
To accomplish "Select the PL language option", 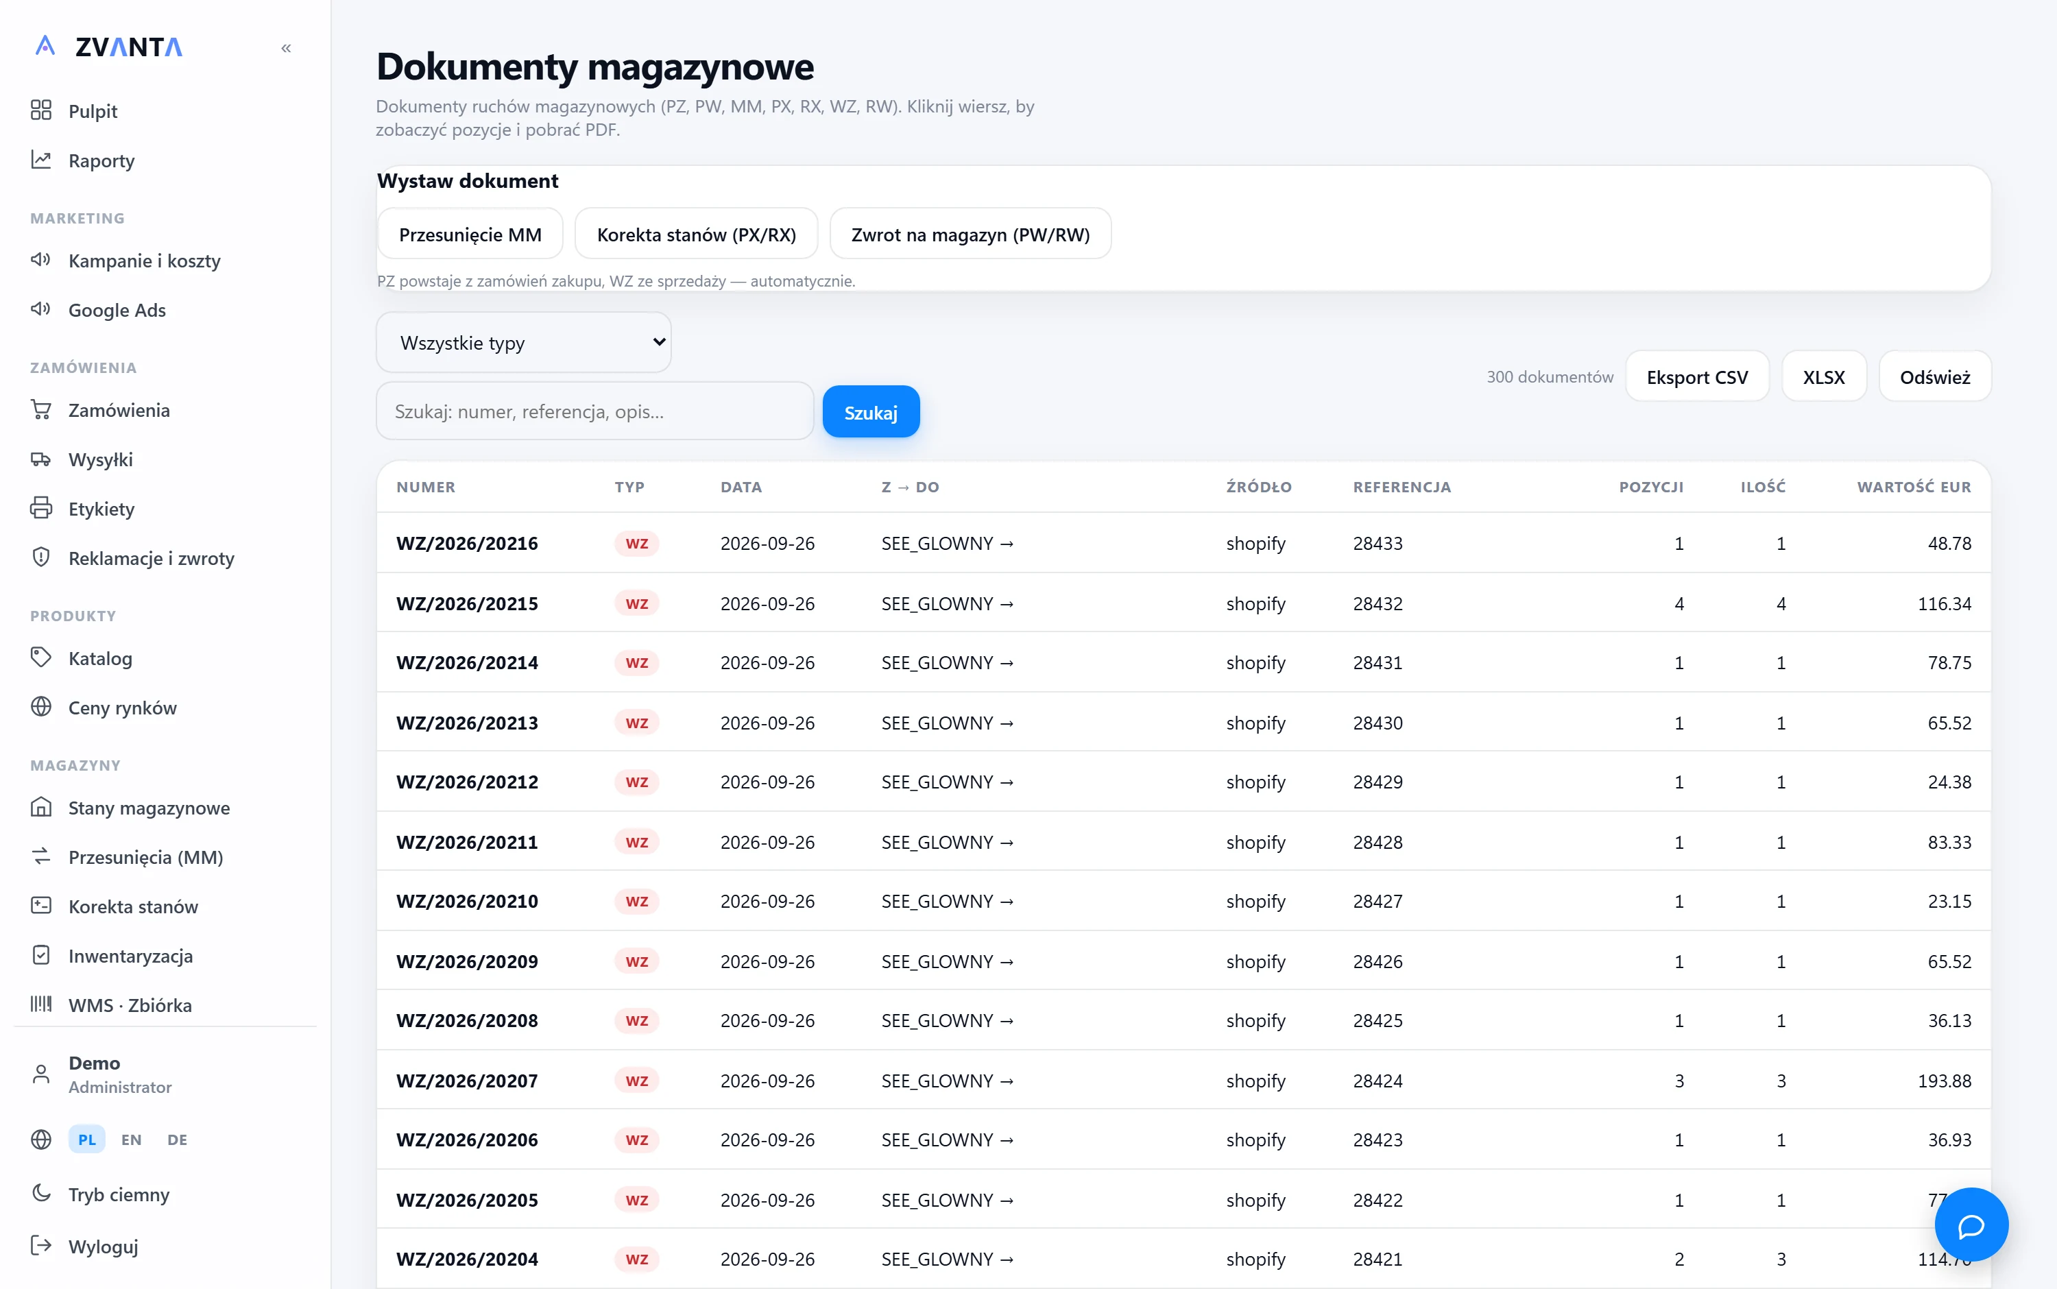I will 87,1140.
